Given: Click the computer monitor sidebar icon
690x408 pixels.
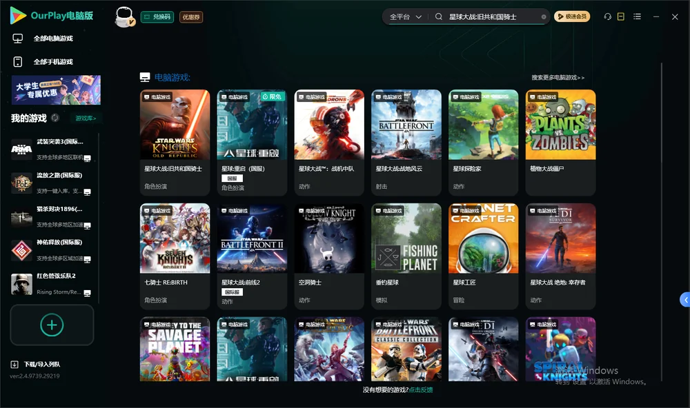Looking at the screenshot, I should point(18,39).
